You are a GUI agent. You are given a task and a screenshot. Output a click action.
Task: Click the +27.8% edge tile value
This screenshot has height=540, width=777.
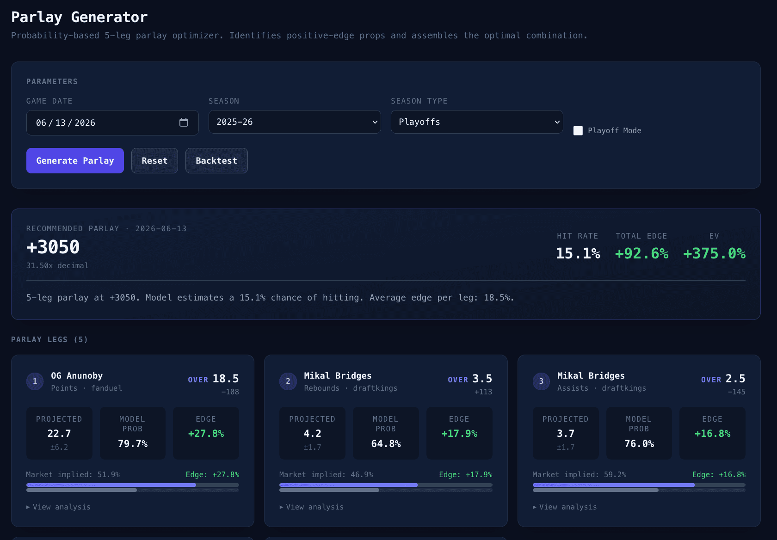point(206,434)
